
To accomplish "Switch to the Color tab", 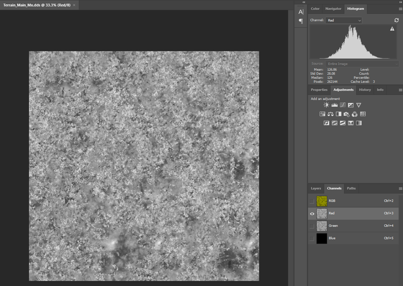I will coord(315,8).
